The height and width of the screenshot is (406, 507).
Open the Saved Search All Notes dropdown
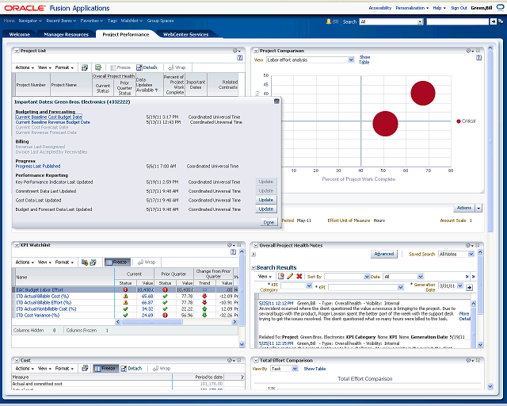tap(474, 254)
